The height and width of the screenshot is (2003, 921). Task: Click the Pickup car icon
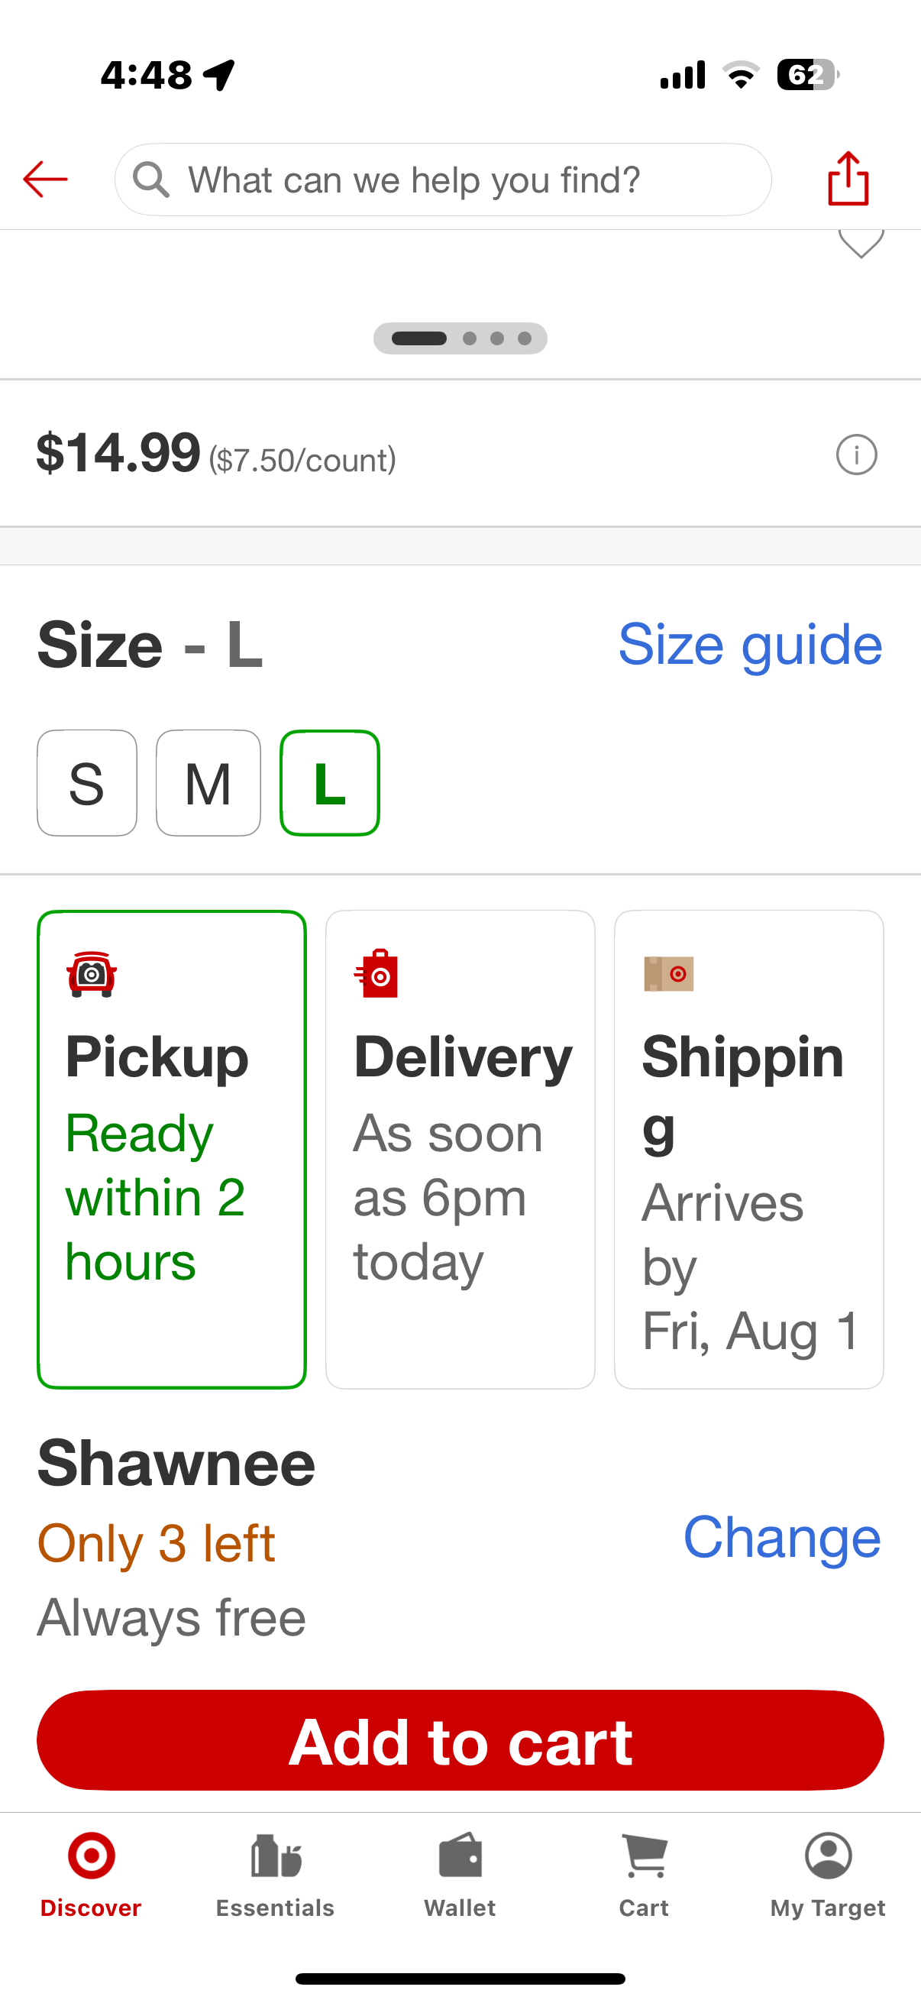92,973
